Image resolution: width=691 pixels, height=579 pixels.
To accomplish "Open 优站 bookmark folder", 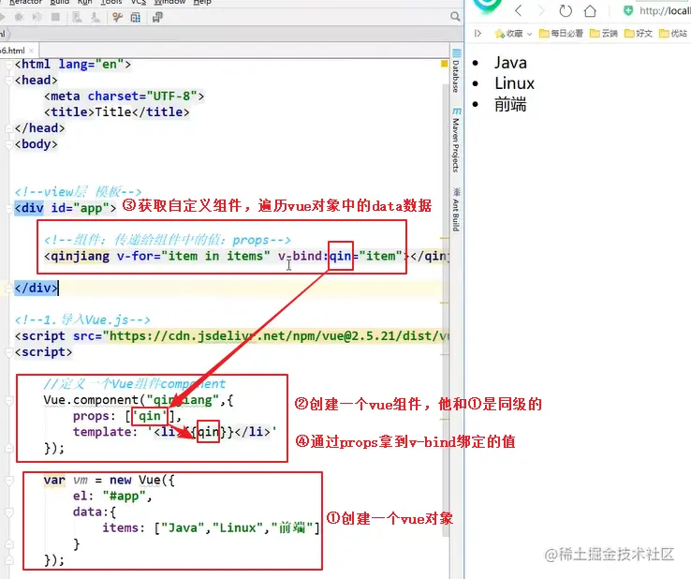I will [673, 34].
